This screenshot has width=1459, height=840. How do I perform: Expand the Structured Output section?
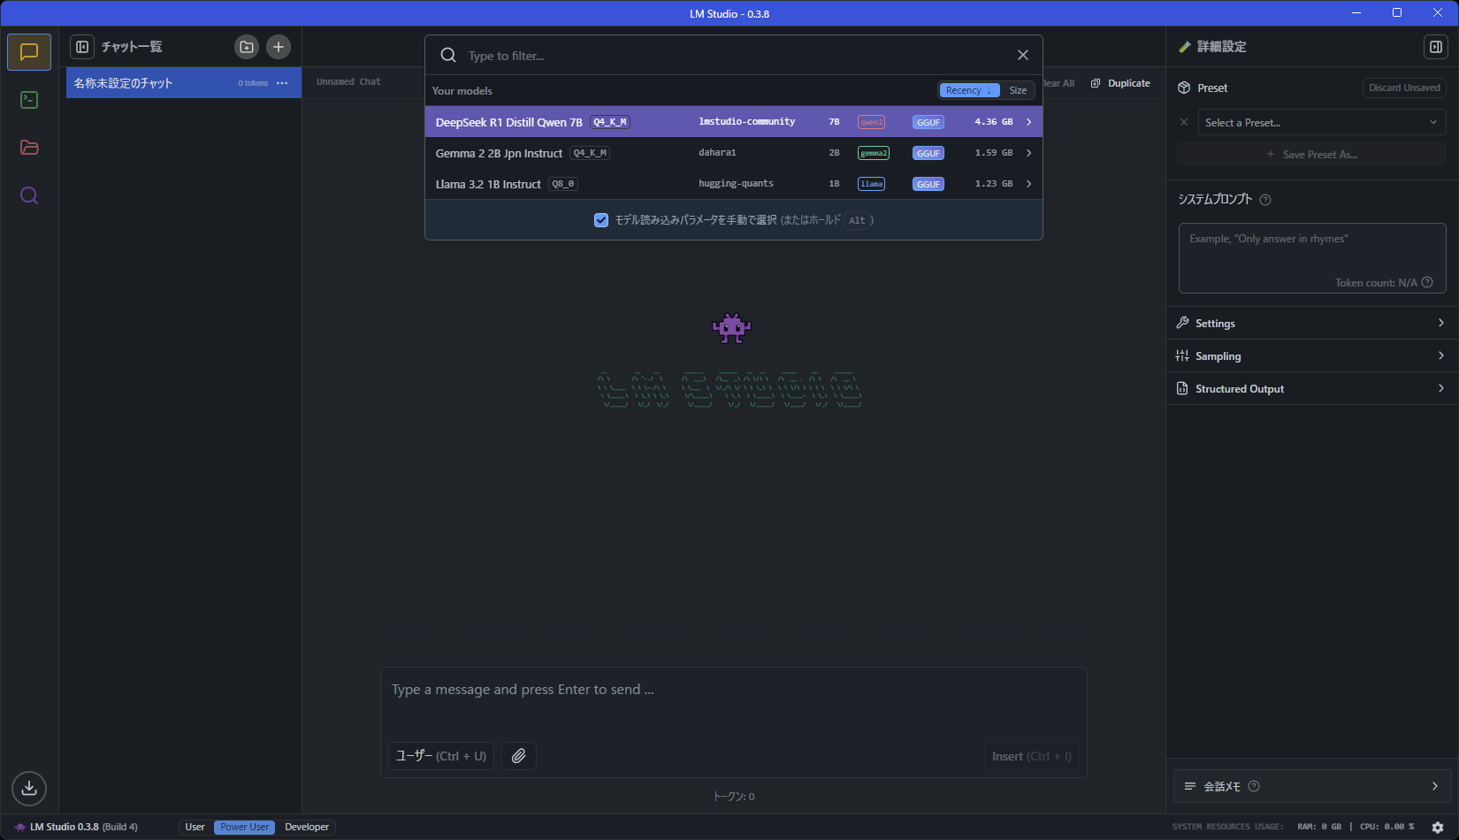click(x=1311, y=389)
